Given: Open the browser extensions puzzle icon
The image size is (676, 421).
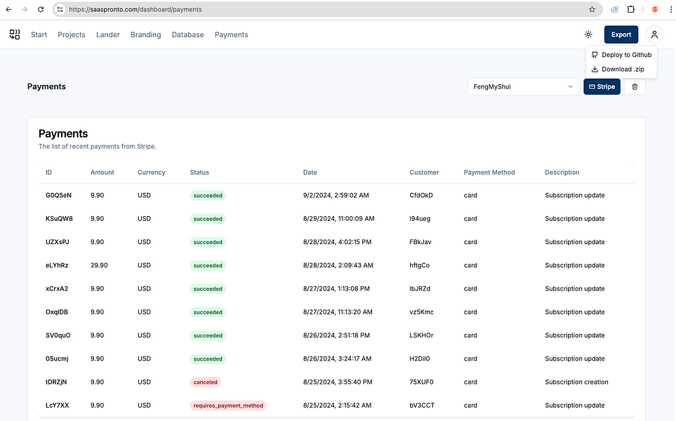Looking at the screenshot, I should (x=631, y=10).
